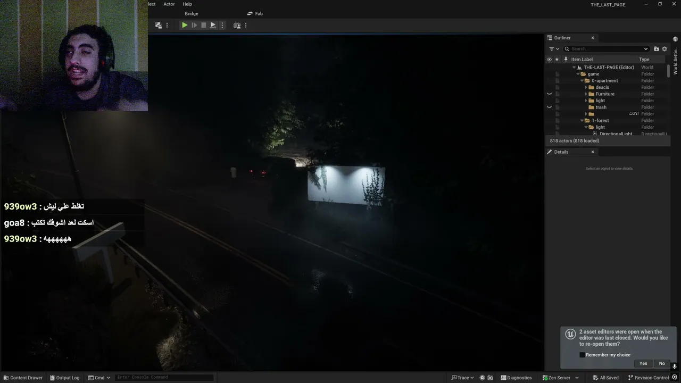Screen dimensions: 681x383
Task: Open the Cmd console type dropdown
Action: [99, 378]
